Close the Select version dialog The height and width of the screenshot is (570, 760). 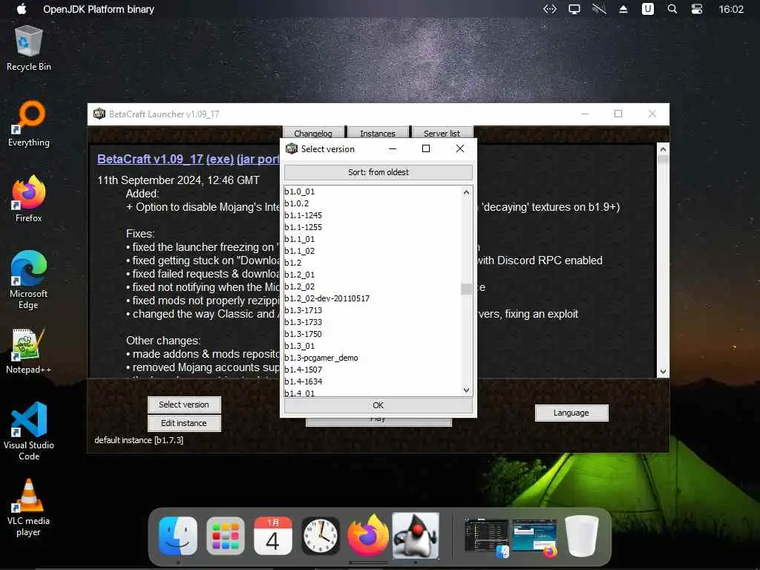(x=460, y=148)
